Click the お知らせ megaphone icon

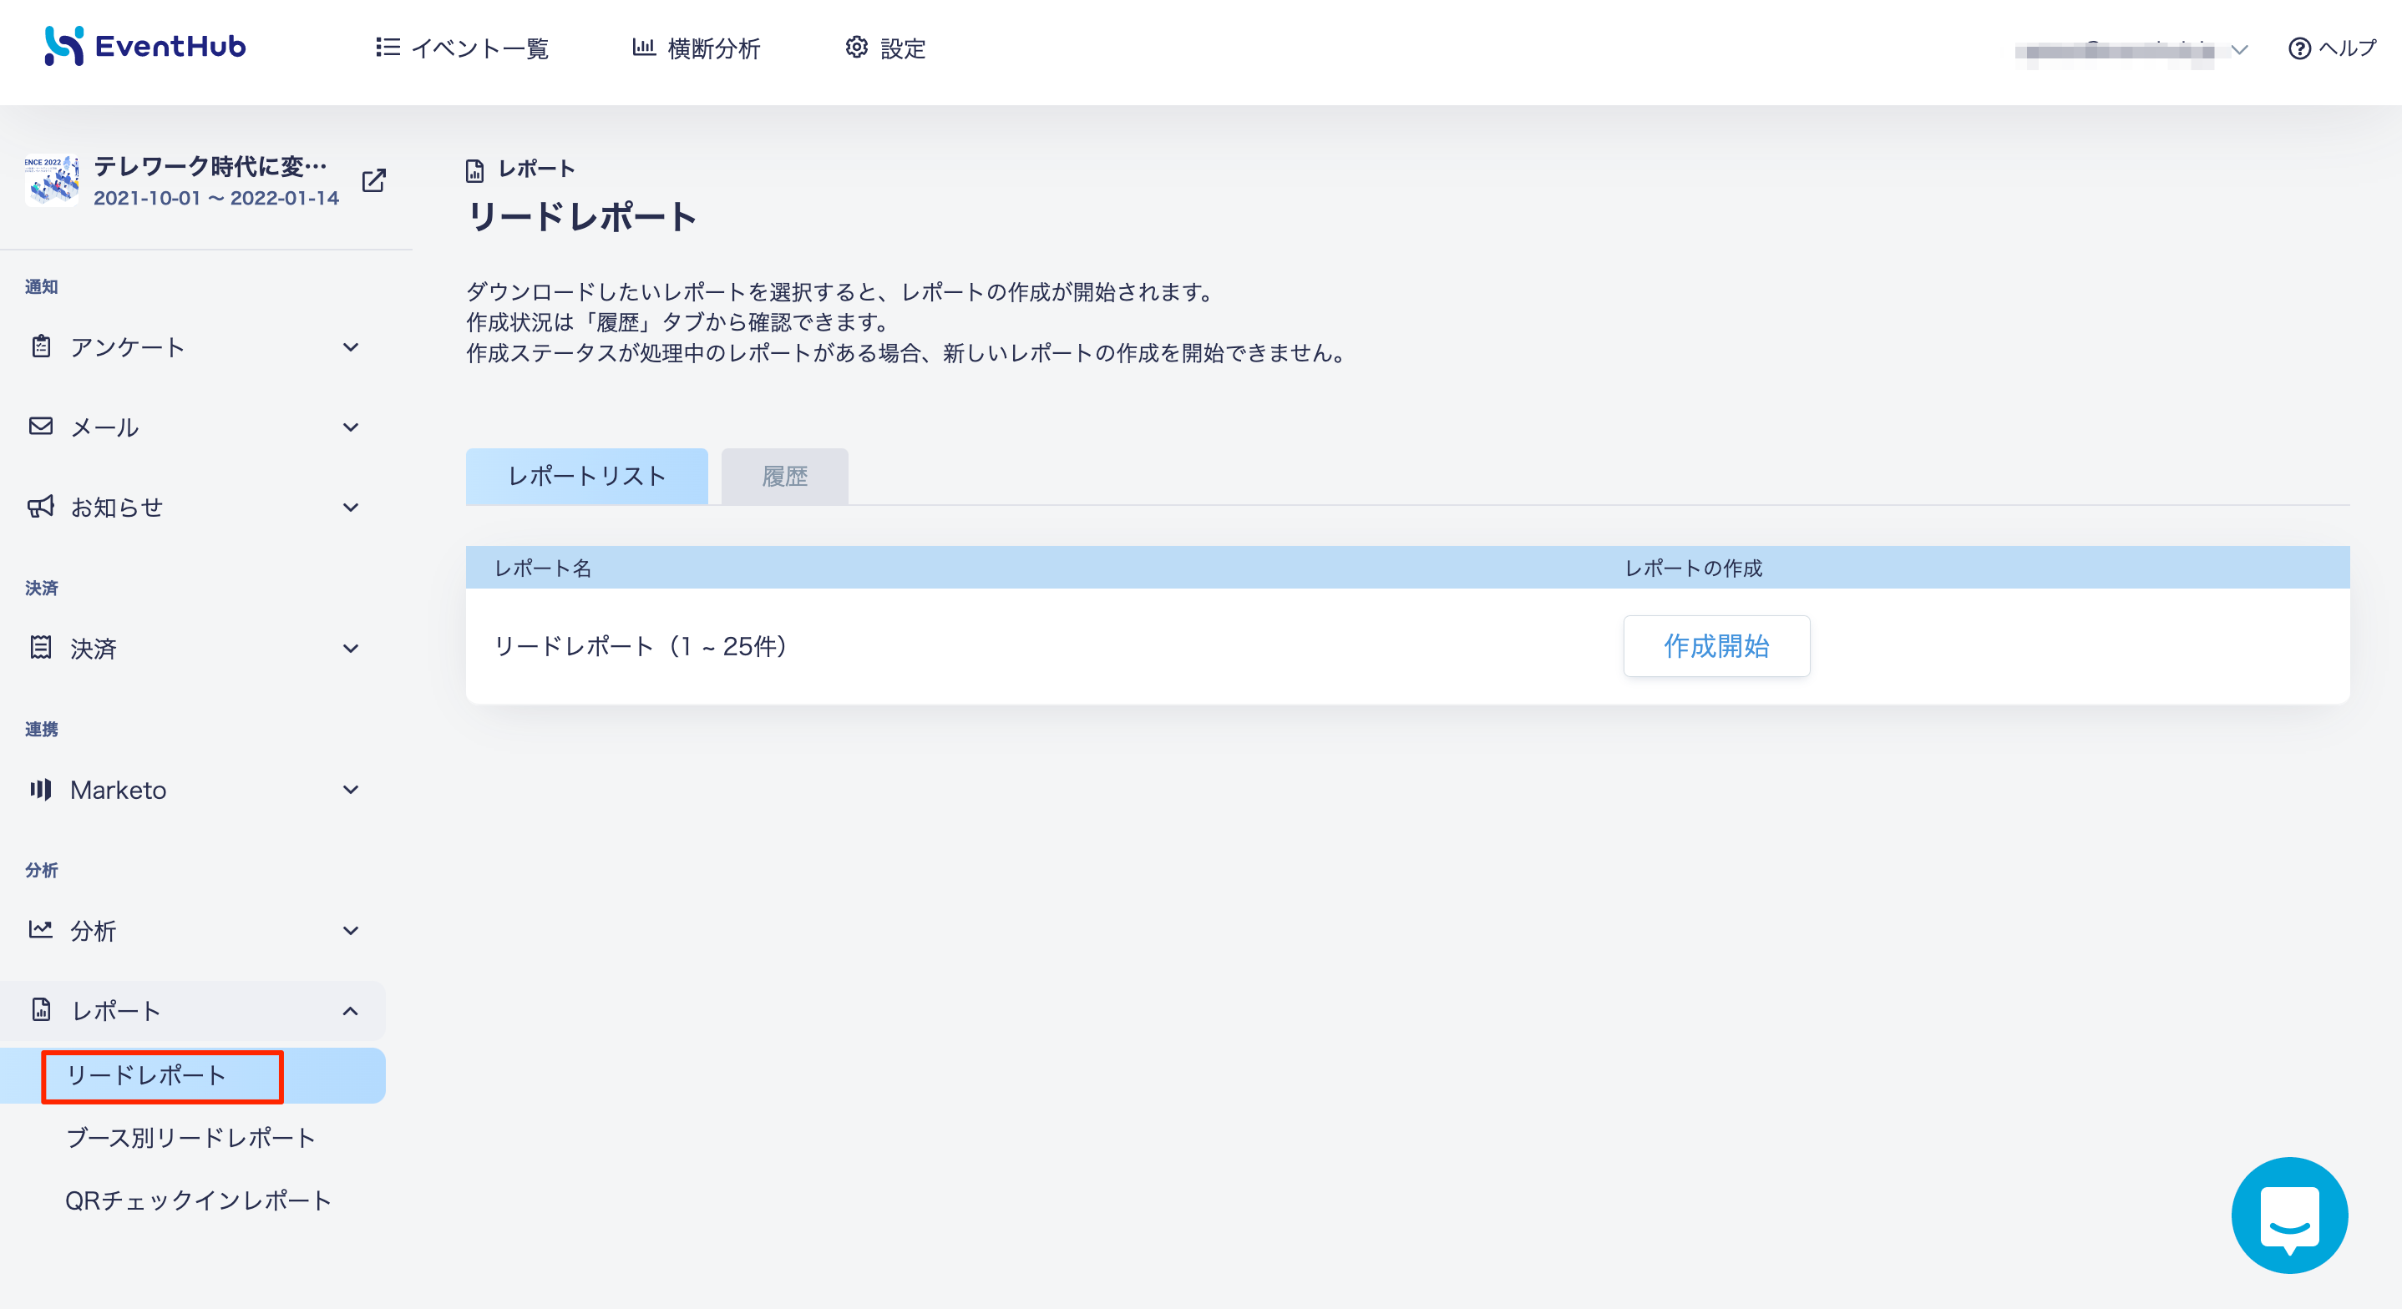[41, 506]
